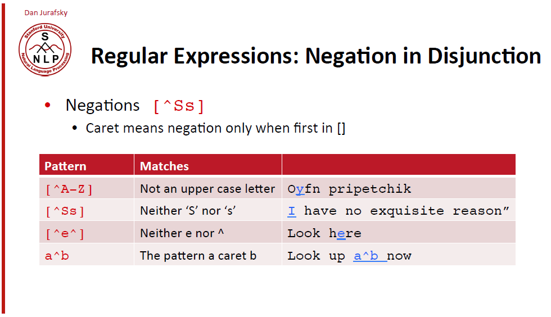Click the Stanford NLP logo
This screenshot has width=551, height=317.
point(45,49)
